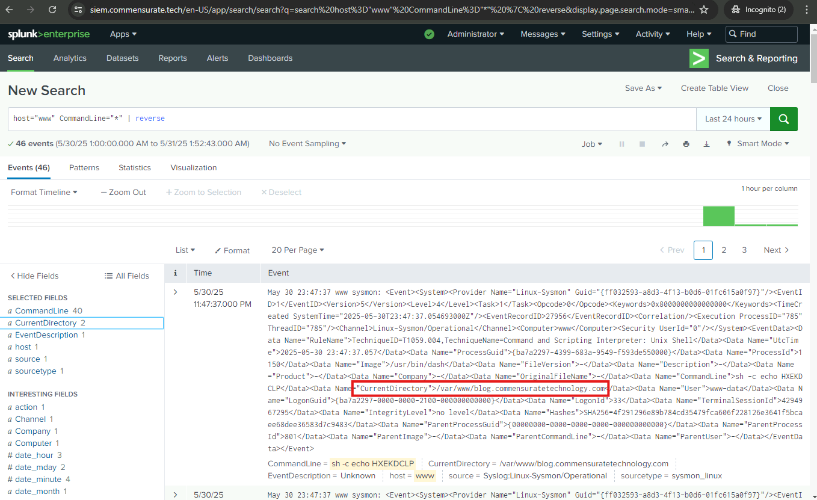This screenshot has width=817, height=500.
Task: Click the export download arrow icon
Action: (x=706, y=144)
